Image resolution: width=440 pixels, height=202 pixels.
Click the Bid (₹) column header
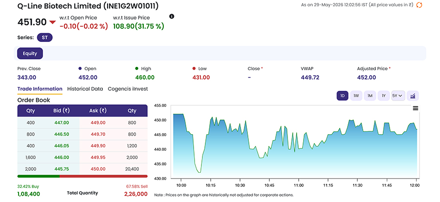point(61,111)
